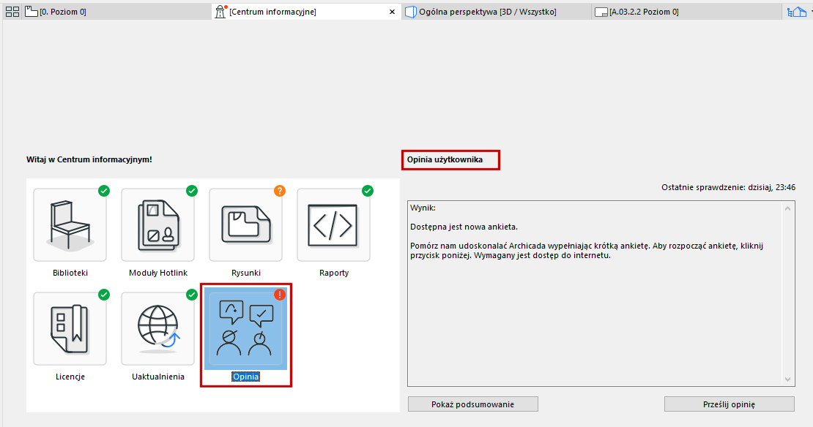This screenshot has width=813, height=427.
Task: Click the orange question badge on Rysunki
Action: pyautogui.click(x=280, y=191)
